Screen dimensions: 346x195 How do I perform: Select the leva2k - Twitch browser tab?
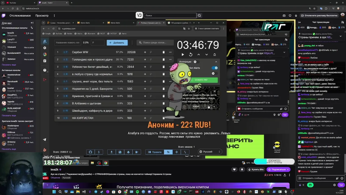coord(53,3)
